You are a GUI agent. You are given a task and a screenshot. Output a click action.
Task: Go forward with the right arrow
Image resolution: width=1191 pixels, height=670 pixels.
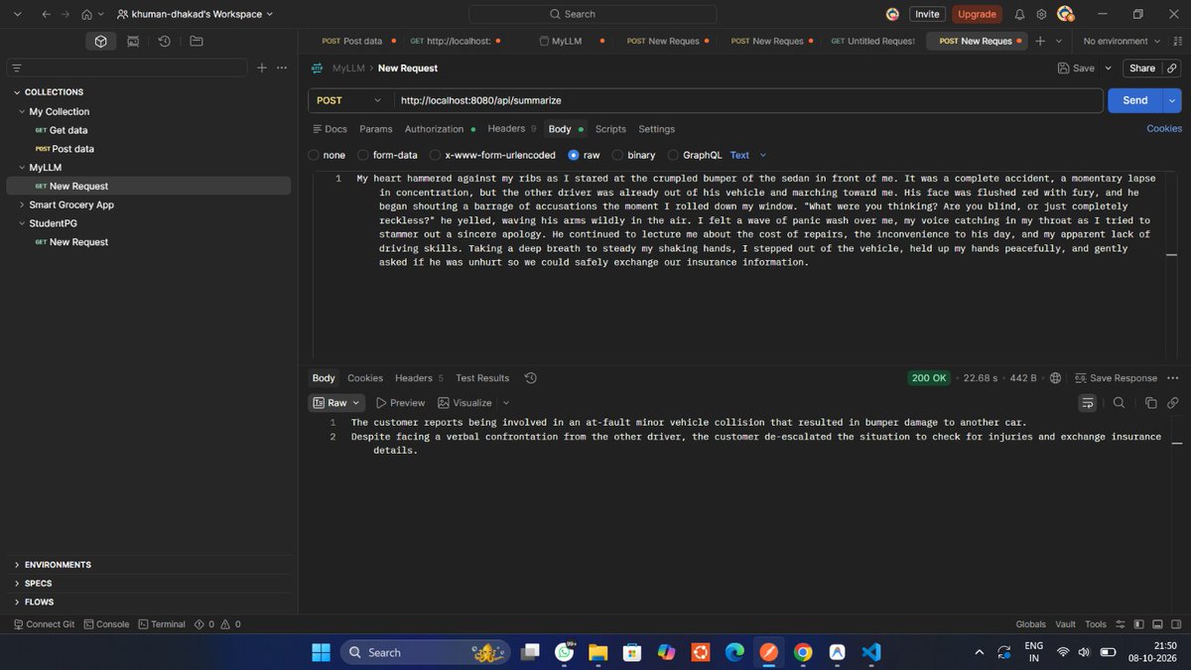pos(66,14)
